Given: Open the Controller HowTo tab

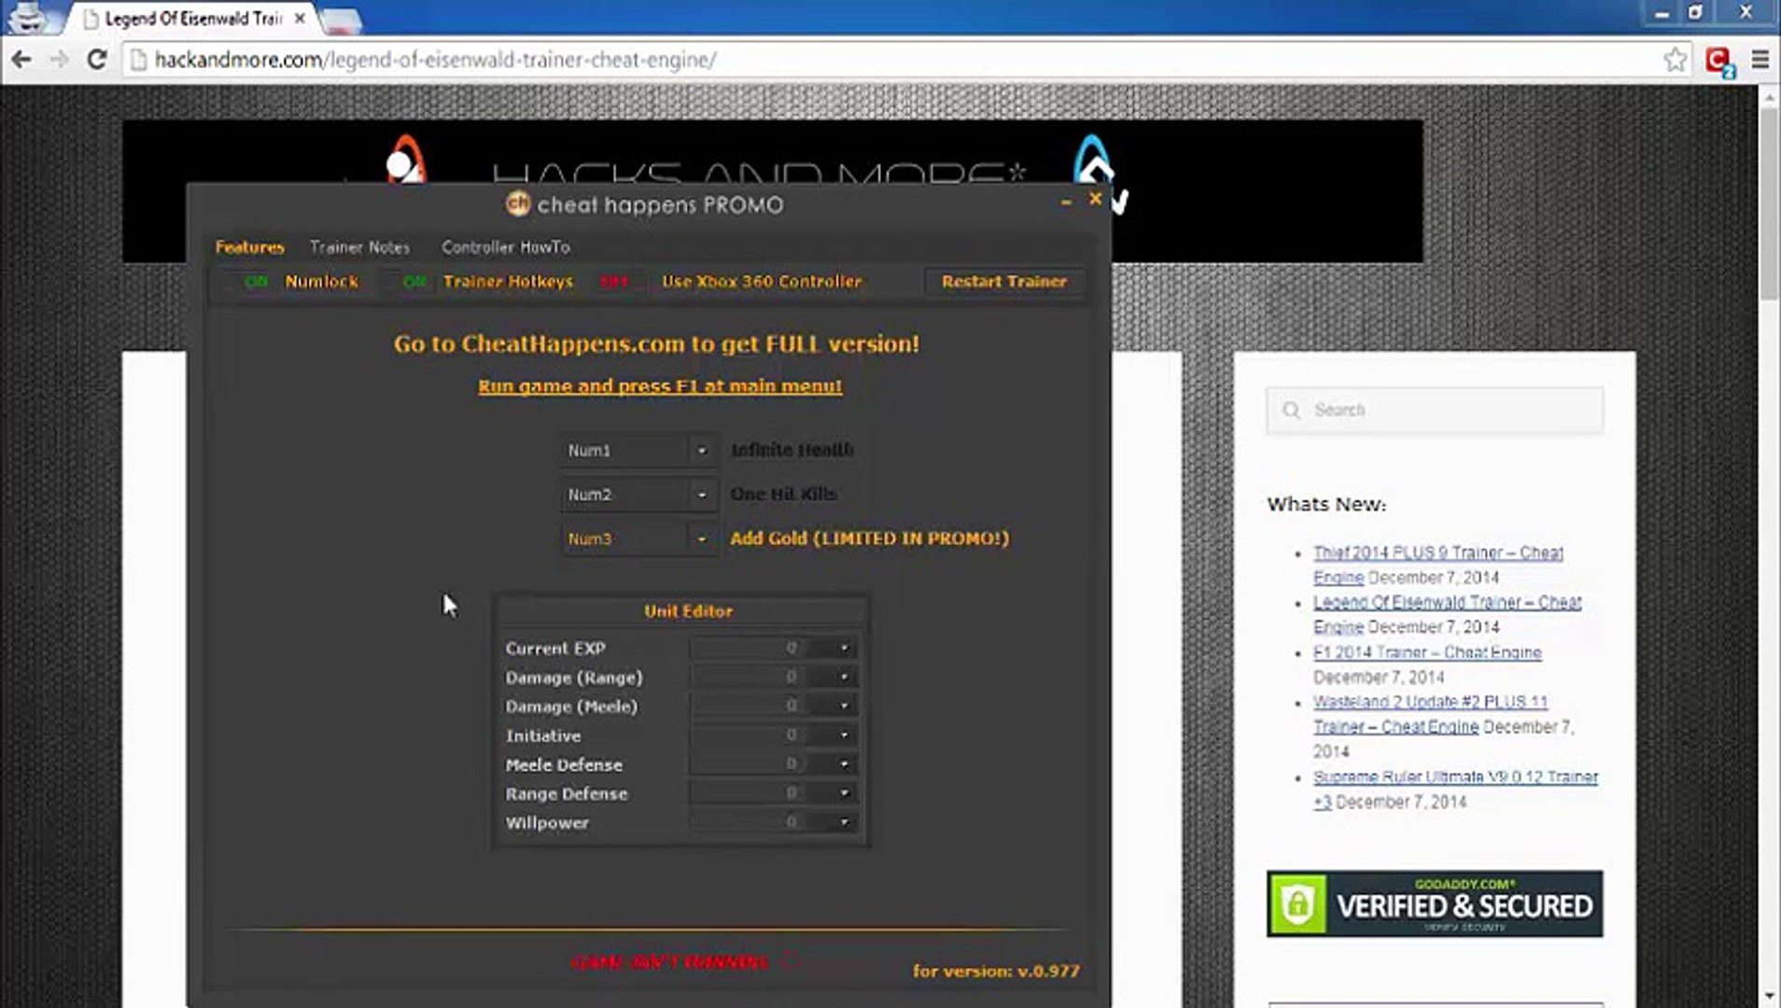Looking at the screenshot, I should click(x=505, y=247).
